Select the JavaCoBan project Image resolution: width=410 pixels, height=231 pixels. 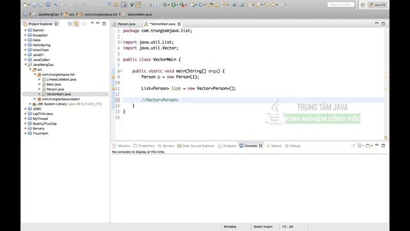[x=41, y=60]
